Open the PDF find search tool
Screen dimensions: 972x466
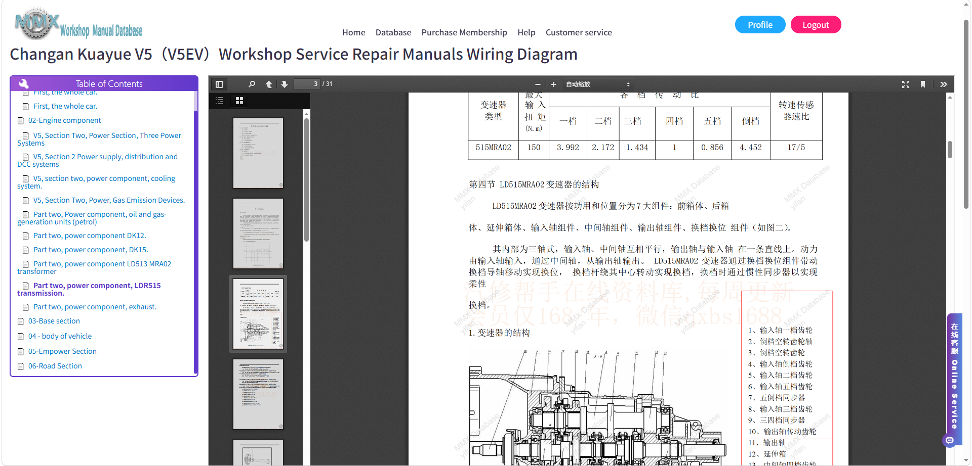(x=252, y=84)
